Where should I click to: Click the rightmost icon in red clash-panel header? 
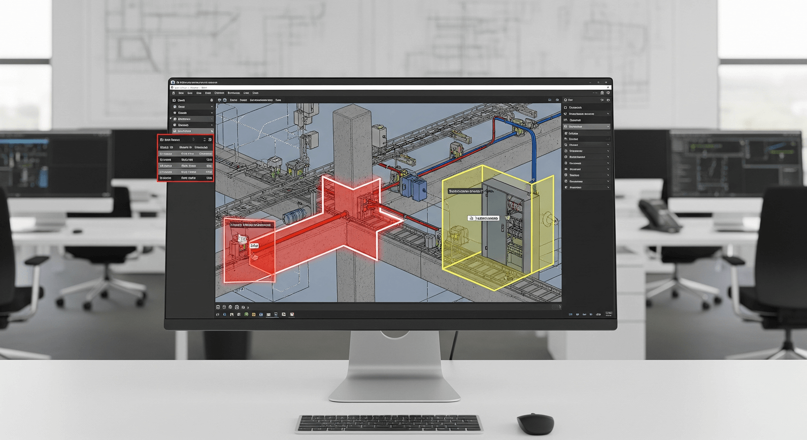point(210,139)
